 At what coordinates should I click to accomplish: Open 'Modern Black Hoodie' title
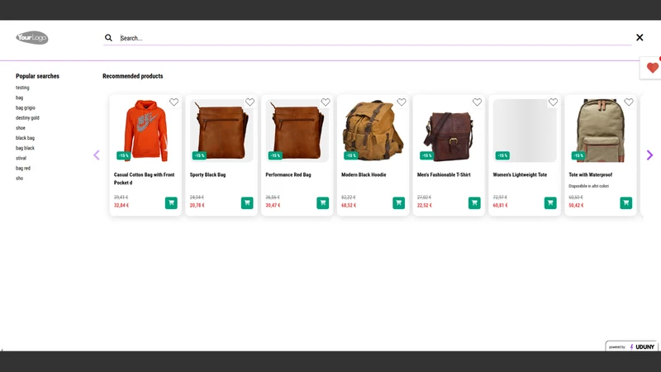click(364, 174)
